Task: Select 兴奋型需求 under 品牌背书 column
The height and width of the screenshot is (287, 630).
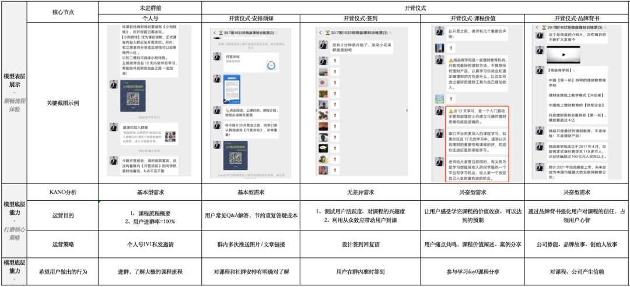Action: click(x=577, y=192)
